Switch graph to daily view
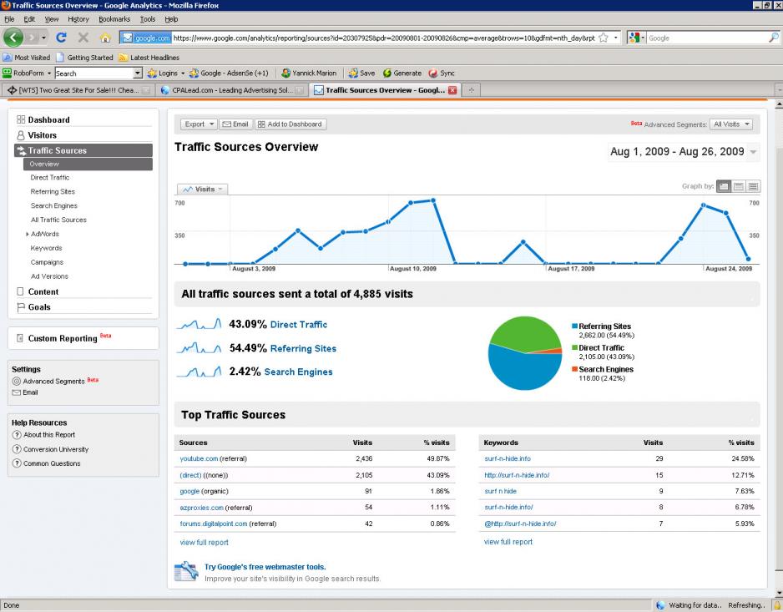Screen dimensions: 783x612 coord(724,186)
